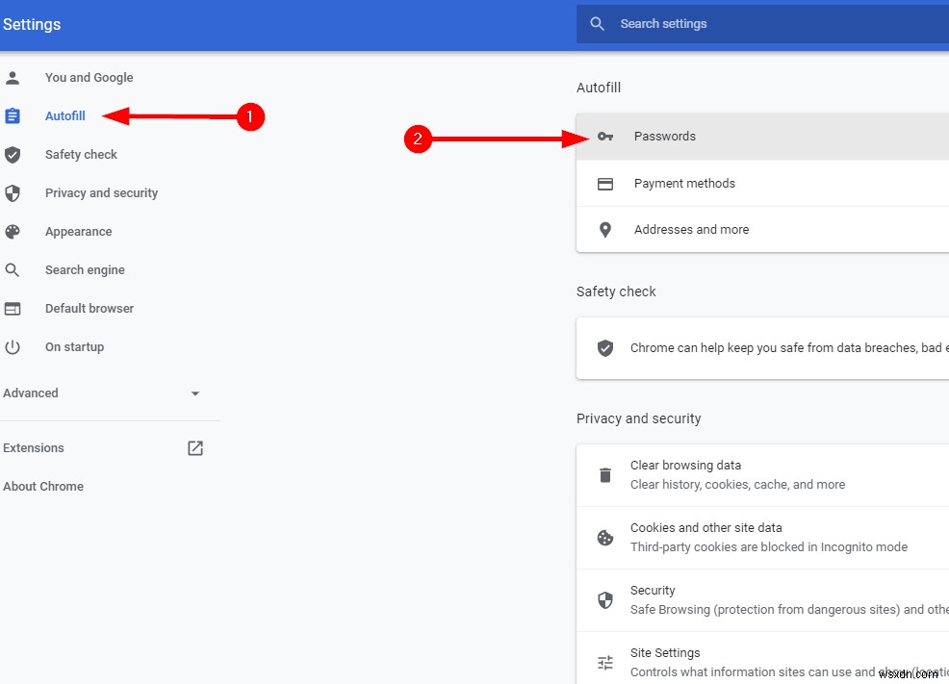
Task: Click the Autofill clipboard icon in sidebar
Action: [13, 116]
